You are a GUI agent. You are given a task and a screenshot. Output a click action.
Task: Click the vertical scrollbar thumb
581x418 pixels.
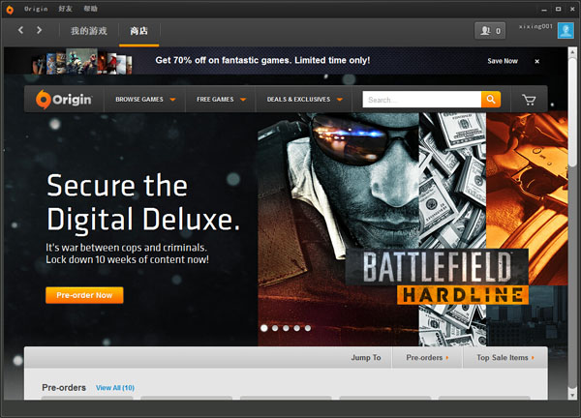click(572, 111)
